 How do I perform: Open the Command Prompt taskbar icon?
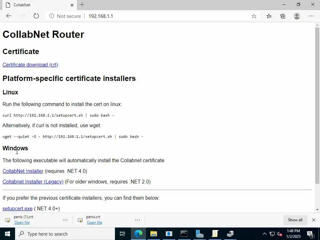coord(184,234)
